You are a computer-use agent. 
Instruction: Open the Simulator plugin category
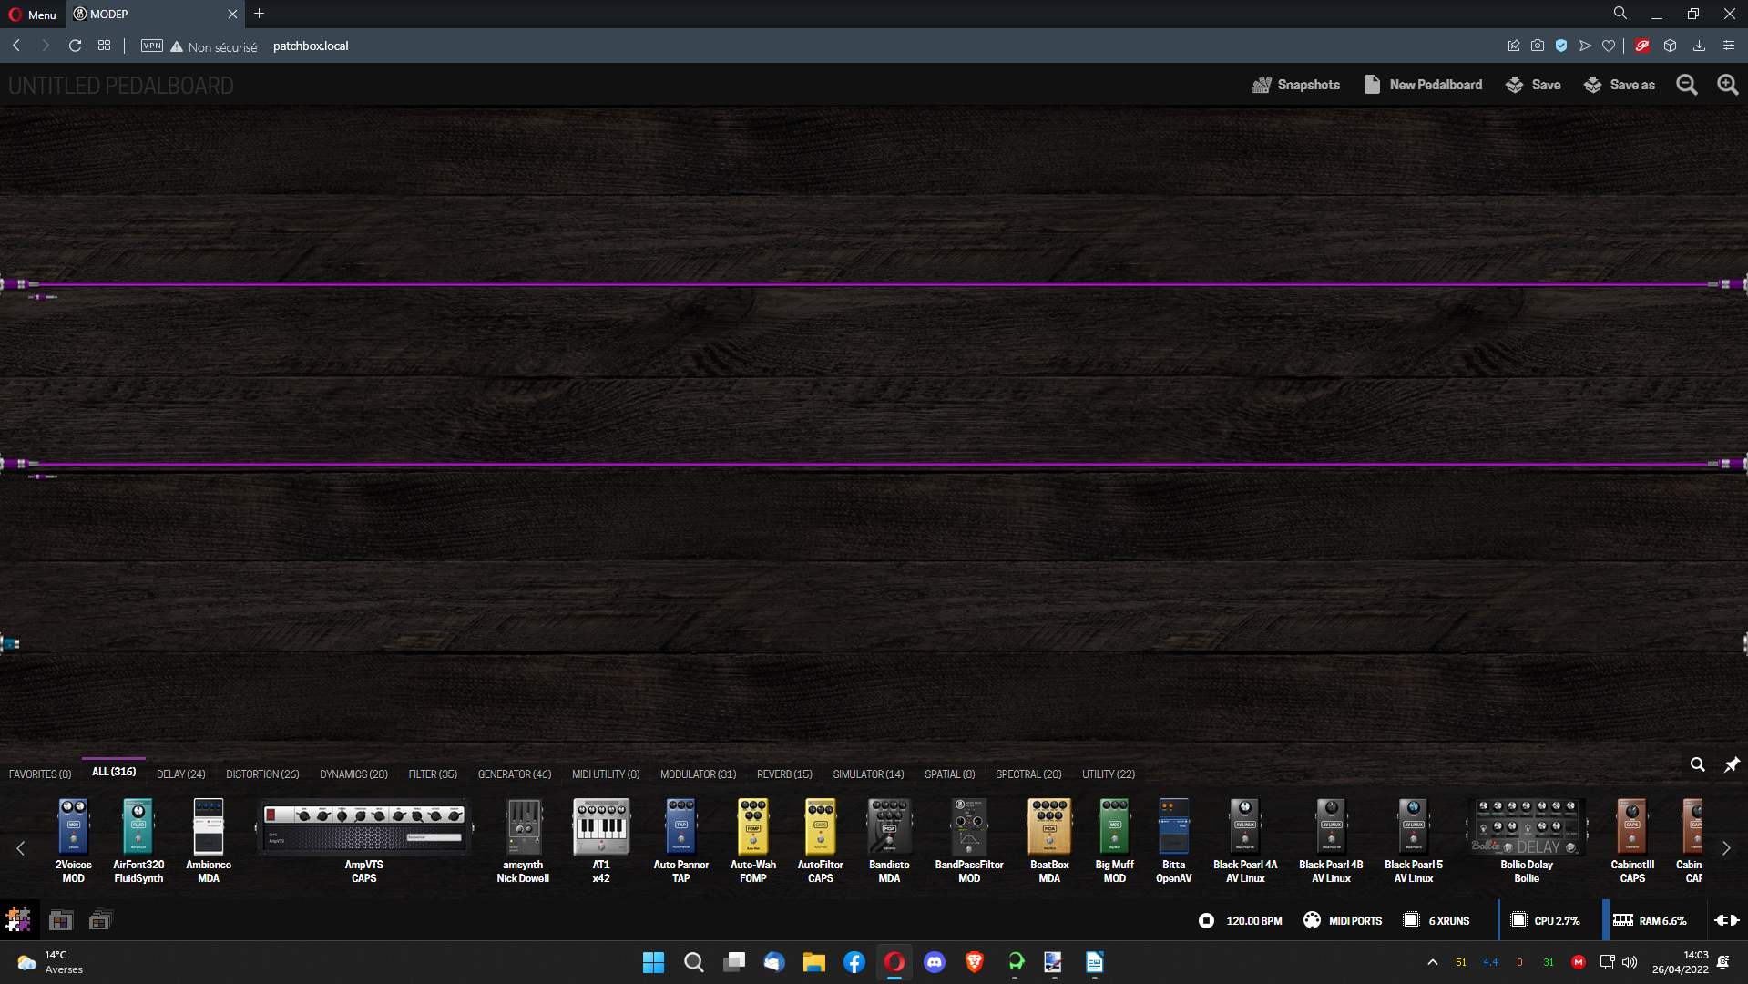point(868,774)
